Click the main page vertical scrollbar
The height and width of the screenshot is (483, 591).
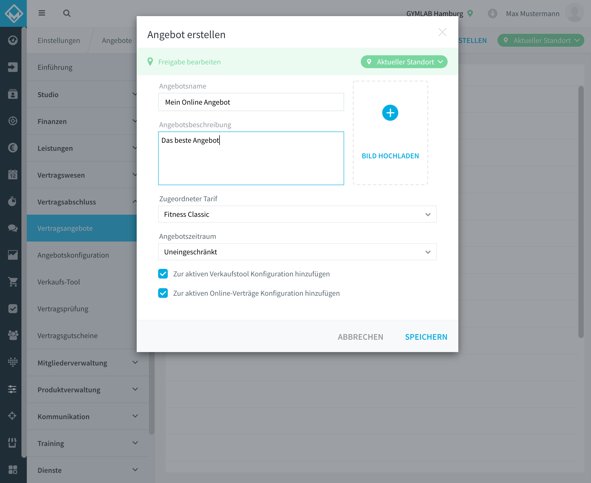tap(581, 211)
